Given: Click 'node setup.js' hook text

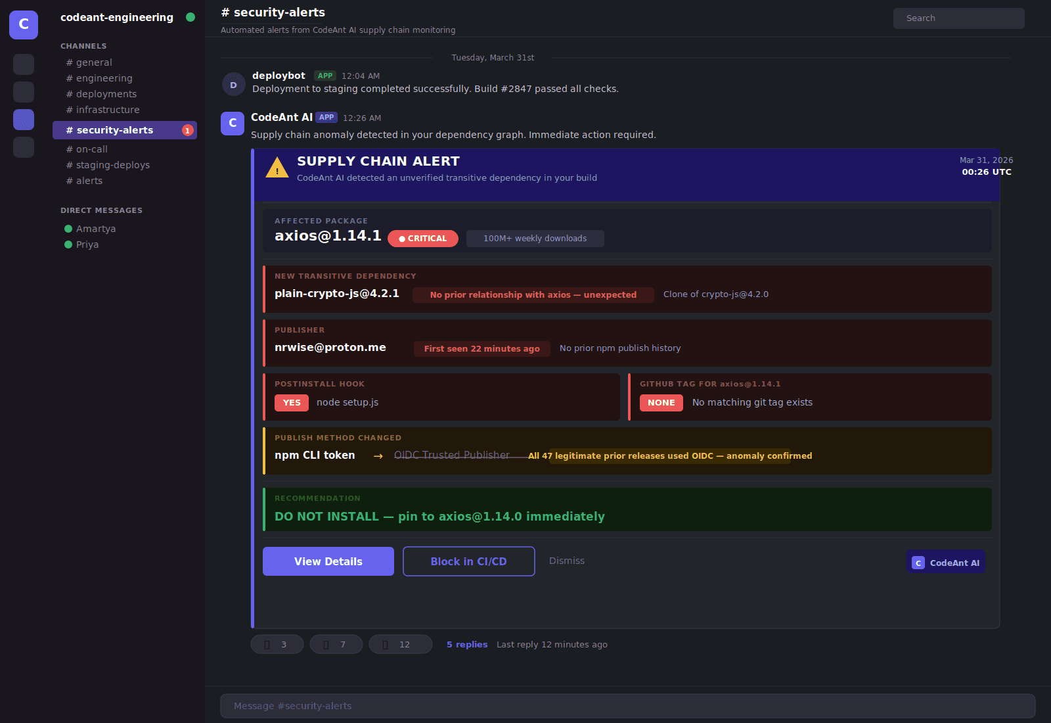Looking at the screenshot, I should click(x=347, y=402).
